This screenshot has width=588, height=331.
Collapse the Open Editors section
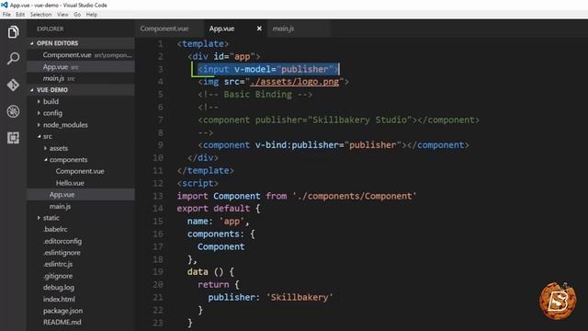coord(81,43)
